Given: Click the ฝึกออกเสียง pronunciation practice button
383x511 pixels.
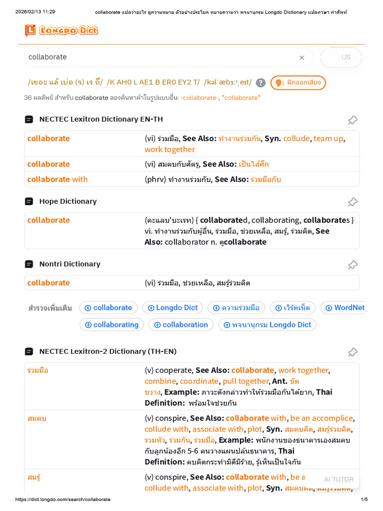Looking at the screenshot, I should tap(298, 83).
